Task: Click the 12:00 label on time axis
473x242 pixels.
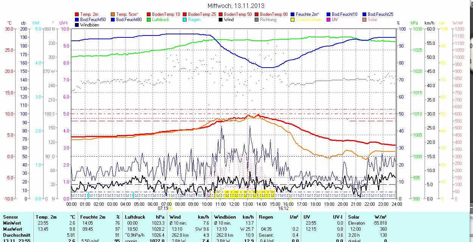Action: point(234,204)
